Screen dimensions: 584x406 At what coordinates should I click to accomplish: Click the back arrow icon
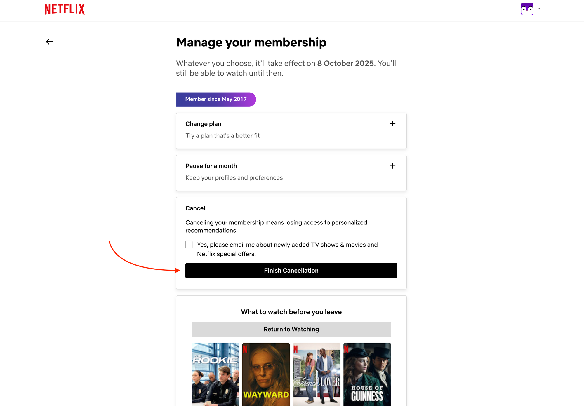coord(50,42)
